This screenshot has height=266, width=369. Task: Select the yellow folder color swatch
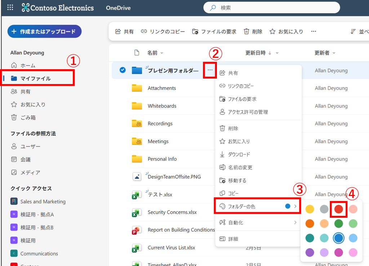click(310, 209)
